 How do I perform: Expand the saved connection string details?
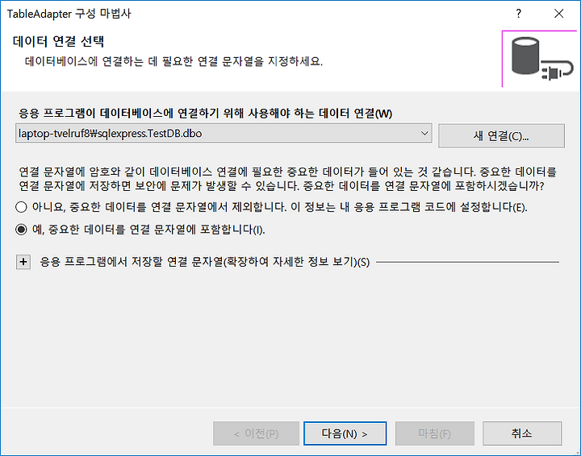pos(23,262)
